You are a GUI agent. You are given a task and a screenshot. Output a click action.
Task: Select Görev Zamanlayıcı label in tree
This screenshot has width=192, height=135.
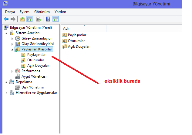36,38
